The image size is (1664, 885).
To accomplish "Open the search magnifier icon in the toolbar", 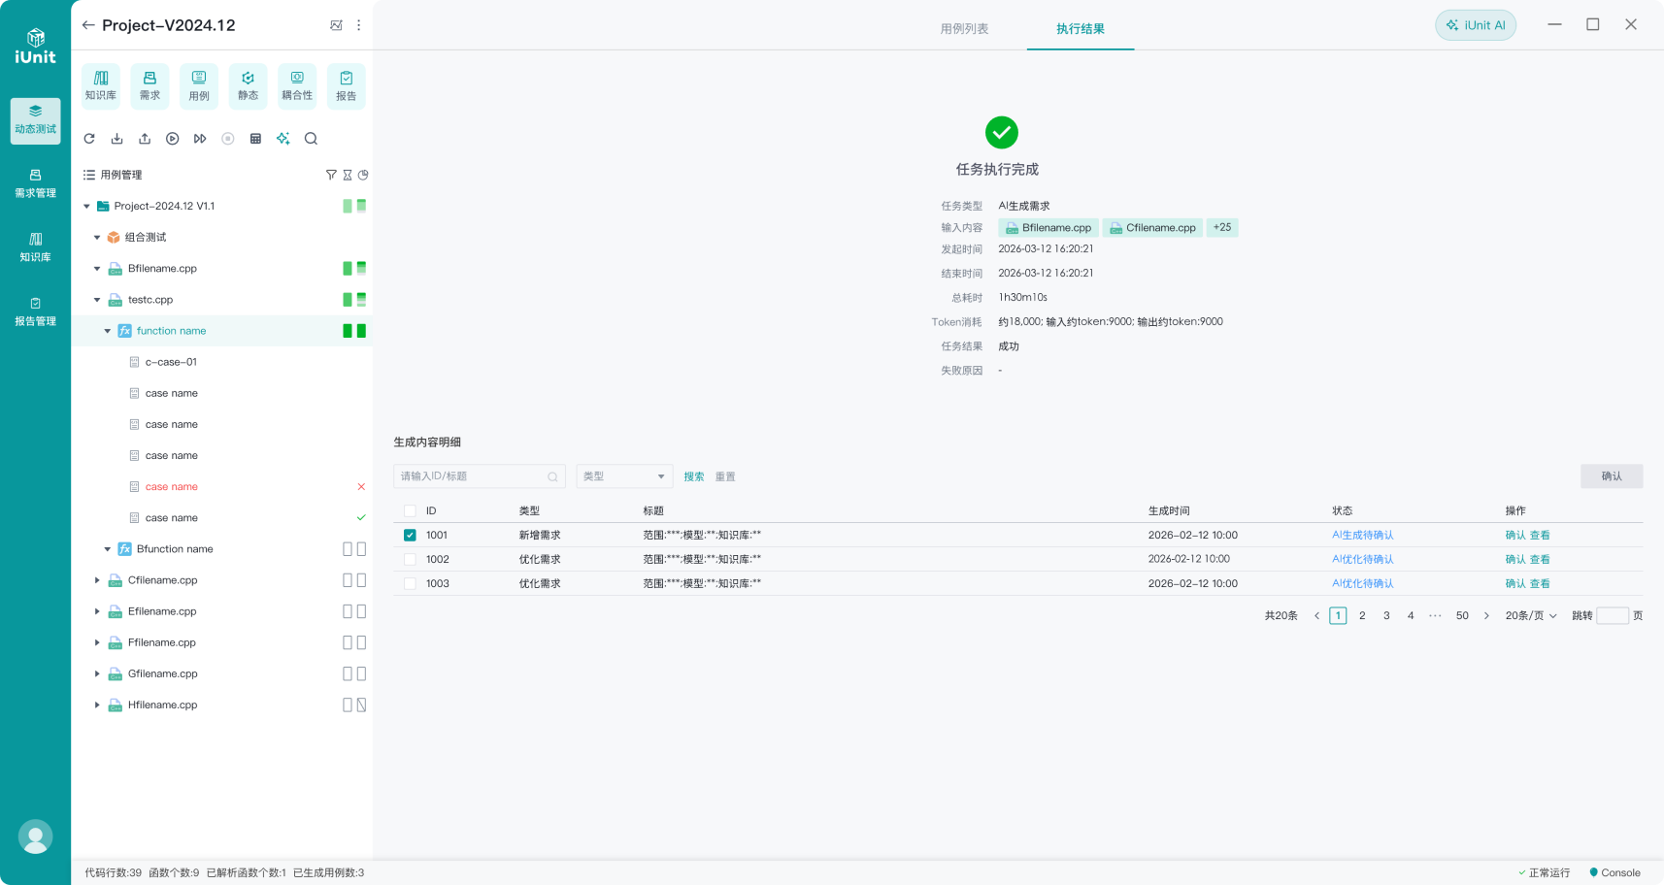I will [311, 139].
